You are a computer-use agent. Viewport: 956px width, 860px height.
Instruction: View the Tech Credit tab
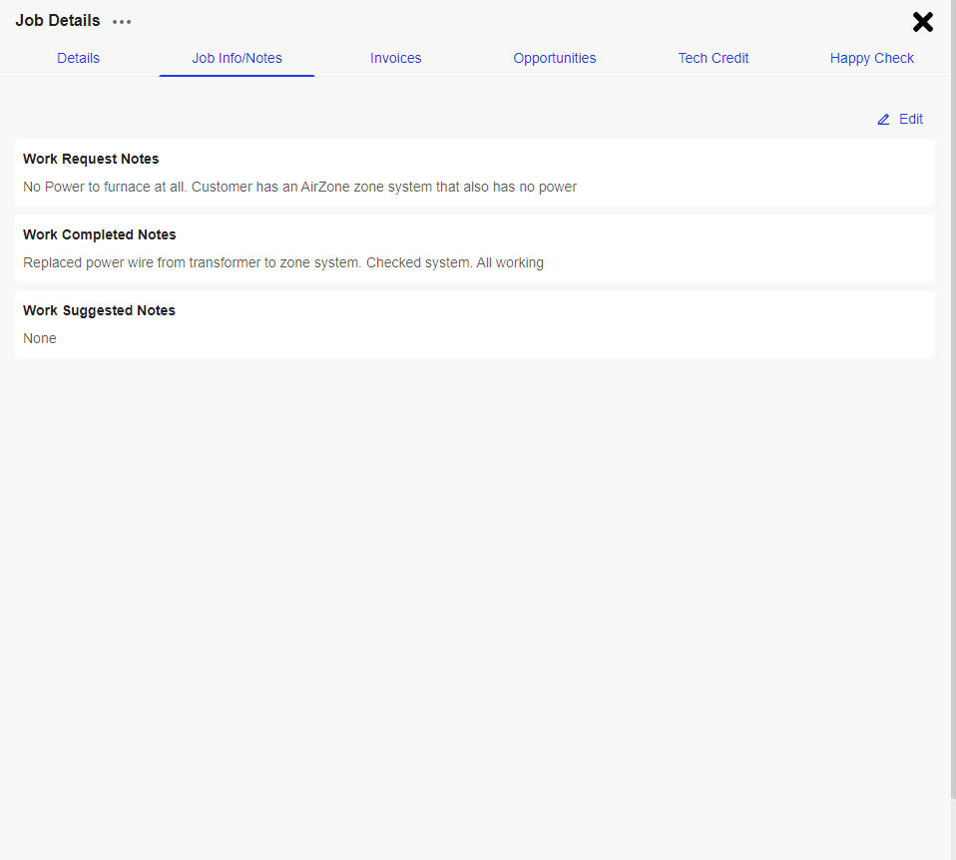[713, 58]
